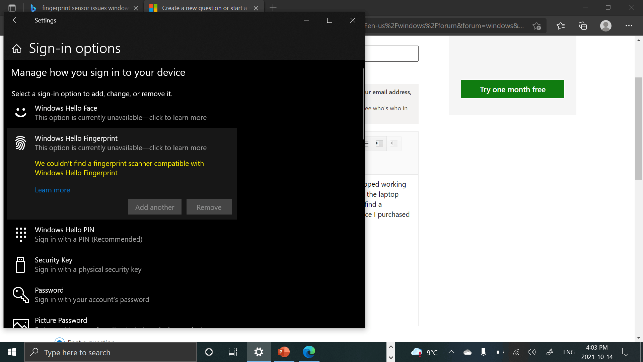Screen dimensions: 643x362
Task: Close the Create a new question tab
Action: 256,8
